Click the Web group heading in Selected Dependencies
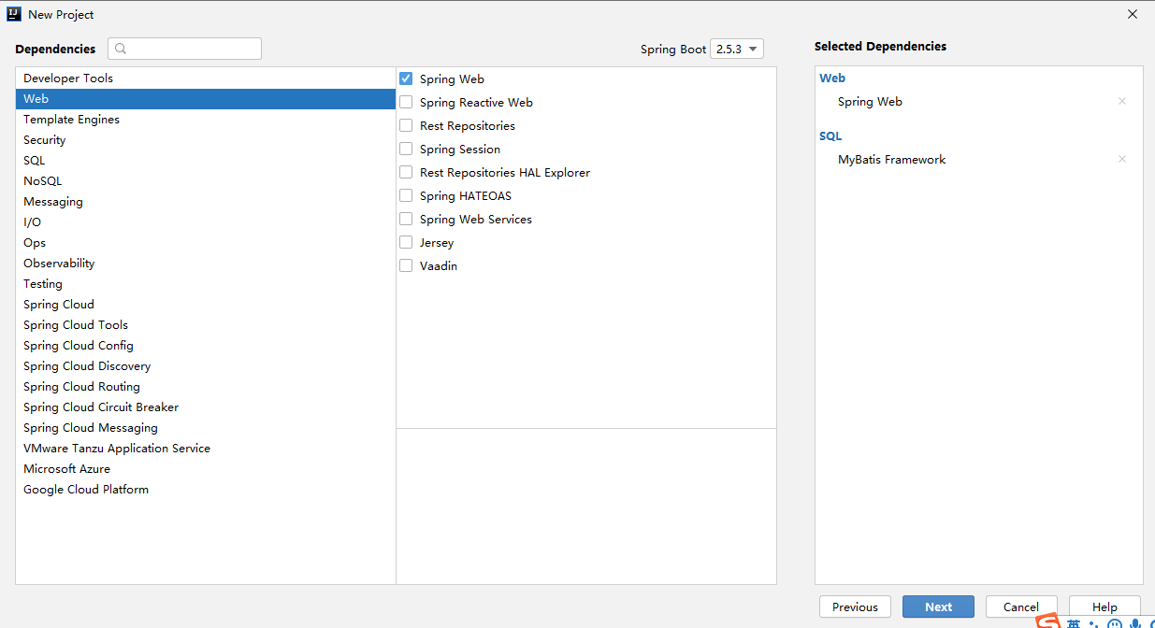The image size is (1155, 628). (x=832, y=78)
